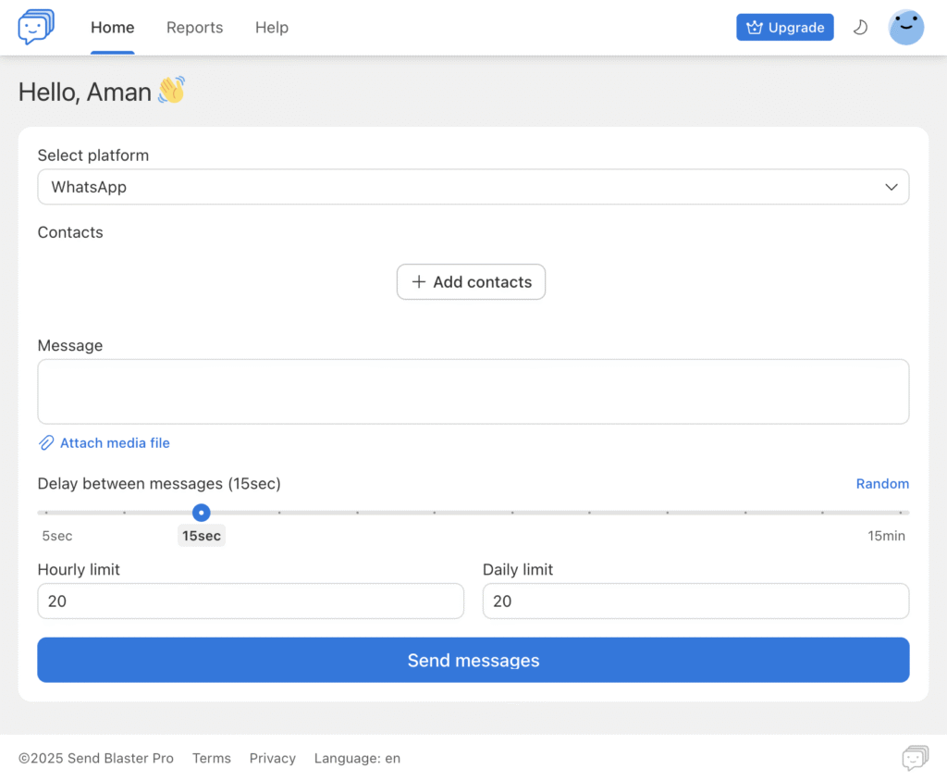The height and width of the screenshot is (781, 947).
Task: Click the paperclip attach icon
Action: click(x=46, y=443)
